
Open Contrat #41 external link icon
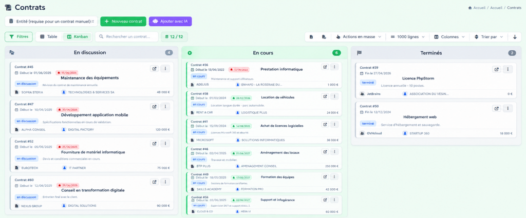click(325, 124)
